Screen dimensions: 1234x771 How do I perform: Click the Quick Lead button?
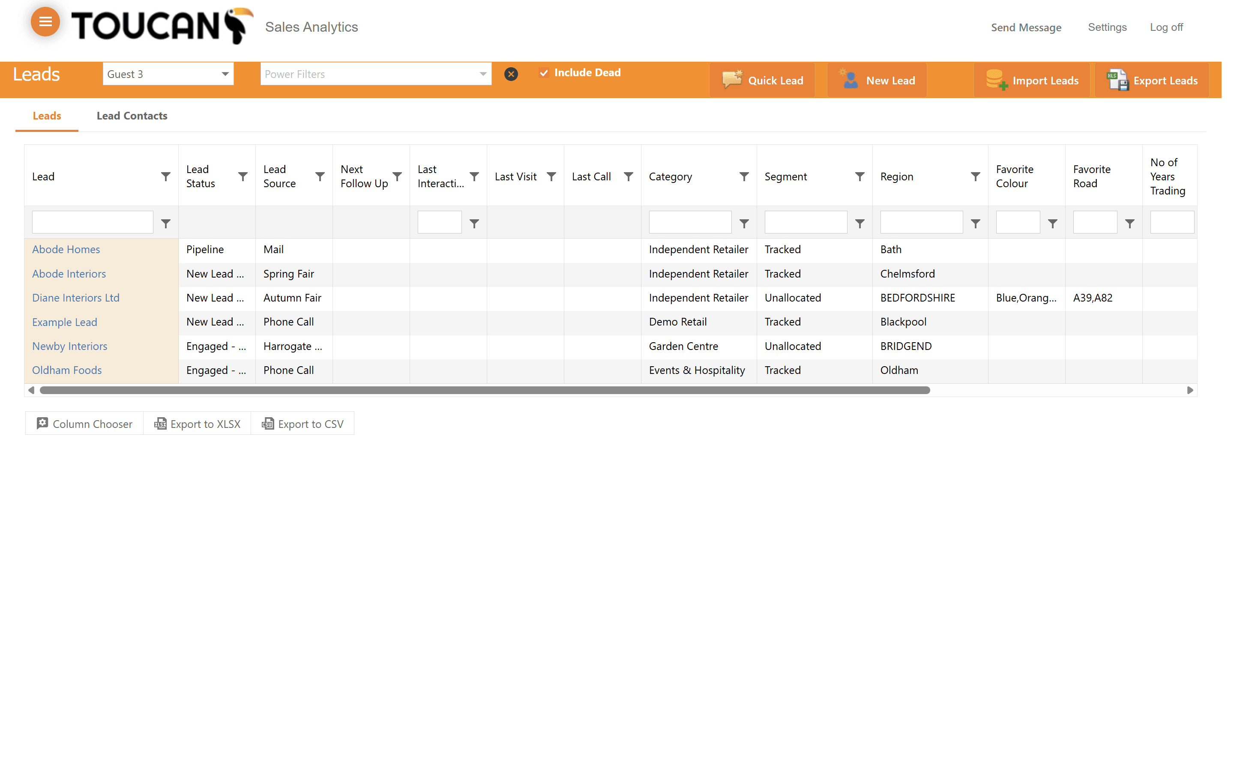762,80
